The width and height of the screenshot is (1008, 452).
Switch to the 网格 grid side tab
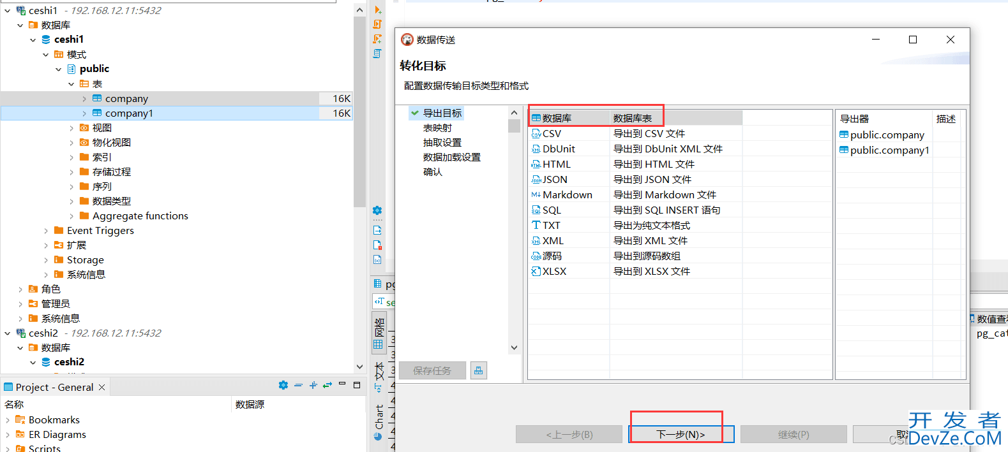[379, 333]
